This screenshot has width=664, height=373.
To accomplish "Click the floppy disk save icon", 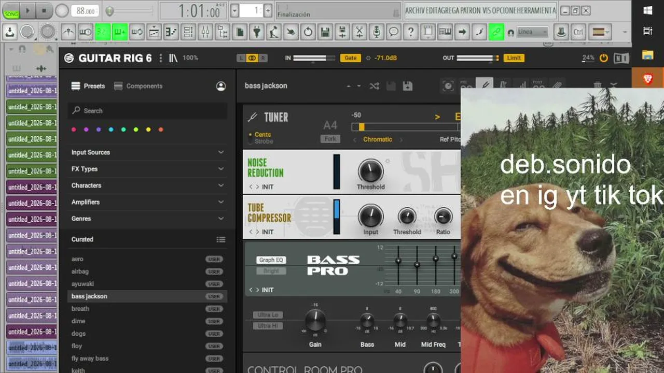I will pyautogui.click(x=325, y=32).
